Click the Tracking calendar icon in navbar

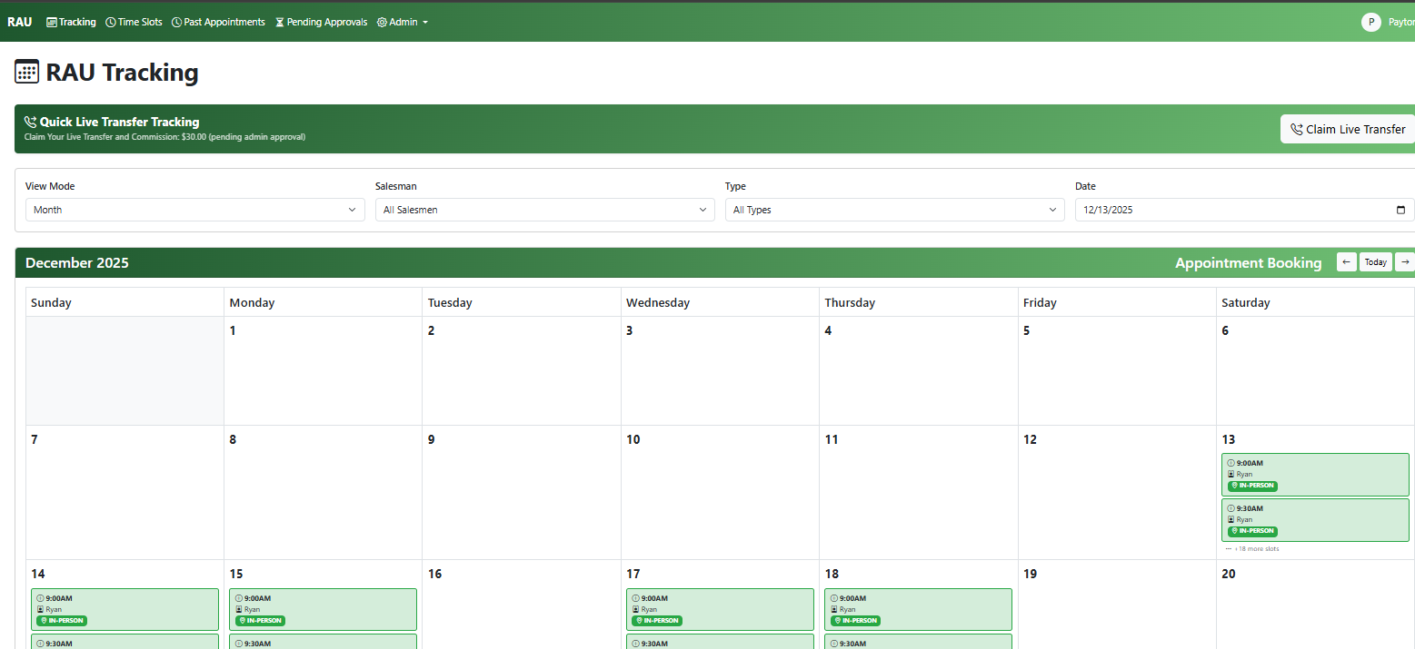point(50,22)
